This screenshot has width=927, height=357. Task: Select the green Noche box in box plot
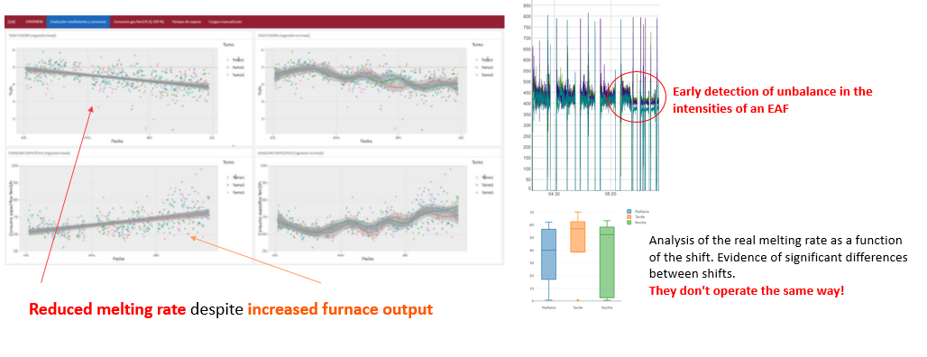[607, 261]
